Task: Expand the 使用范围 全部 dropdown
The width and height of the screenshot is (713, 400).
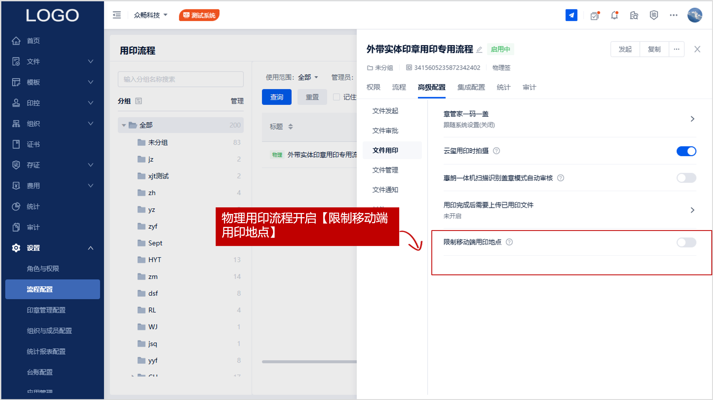Action: pyautogui.click(x=308, y=77)
